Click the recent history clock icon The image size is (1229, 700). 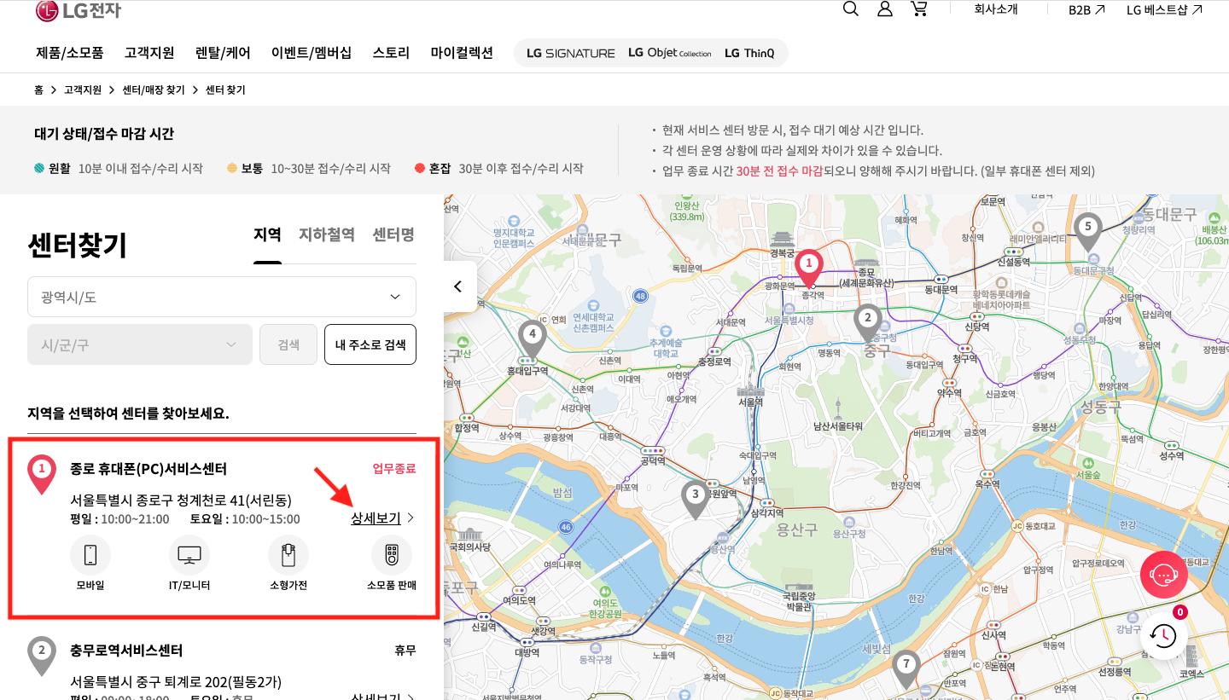point(1163,636)
